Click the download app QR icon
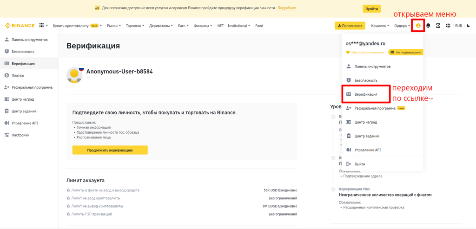This screenshot has height=229, width=476. click(438, 26)
